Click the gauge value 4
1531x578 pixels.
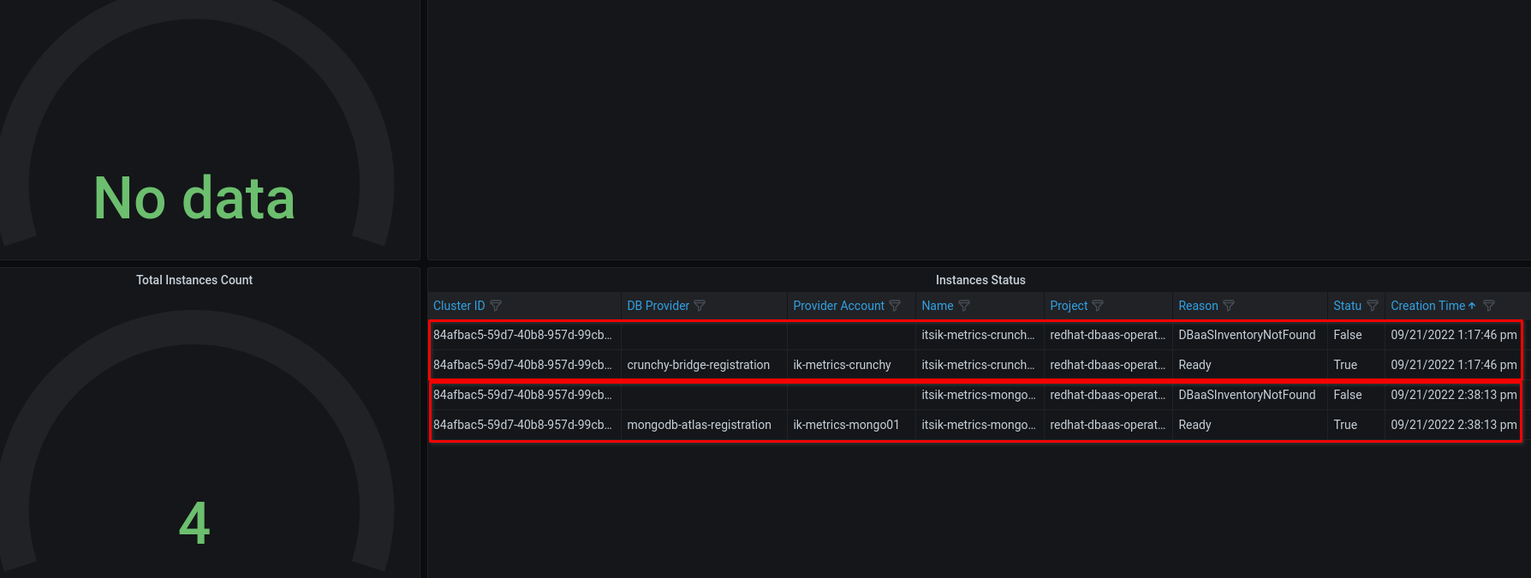(194, 523)
